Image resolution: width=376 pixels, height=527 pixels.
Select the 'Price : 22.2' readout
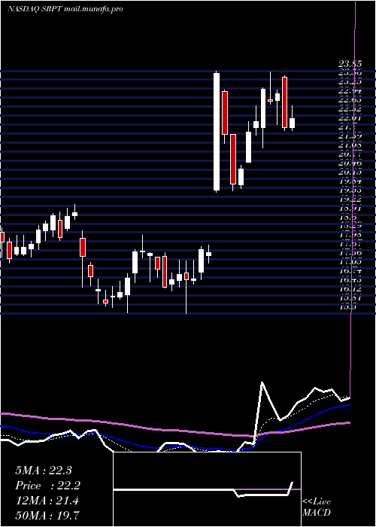[47, 486]
